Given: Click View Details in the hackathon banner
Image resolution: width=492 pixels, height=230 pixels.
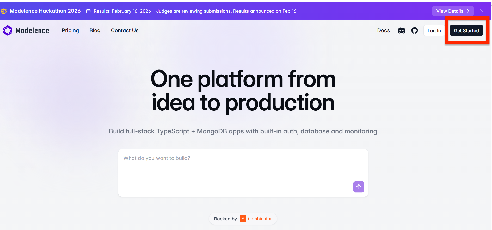Looking at the screenshot, I should (453, 11).
